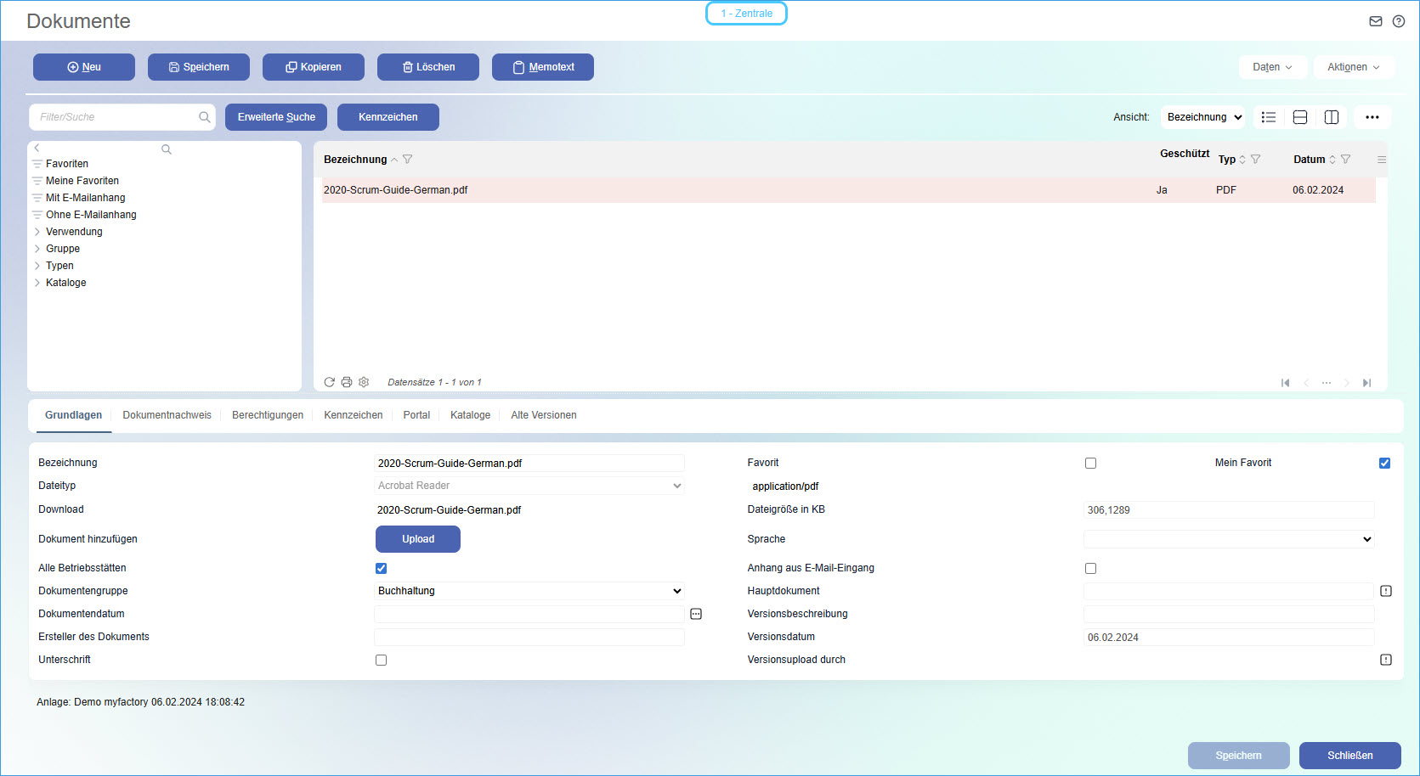Switch to horizontal split view layout

(x=1299, y=116)
